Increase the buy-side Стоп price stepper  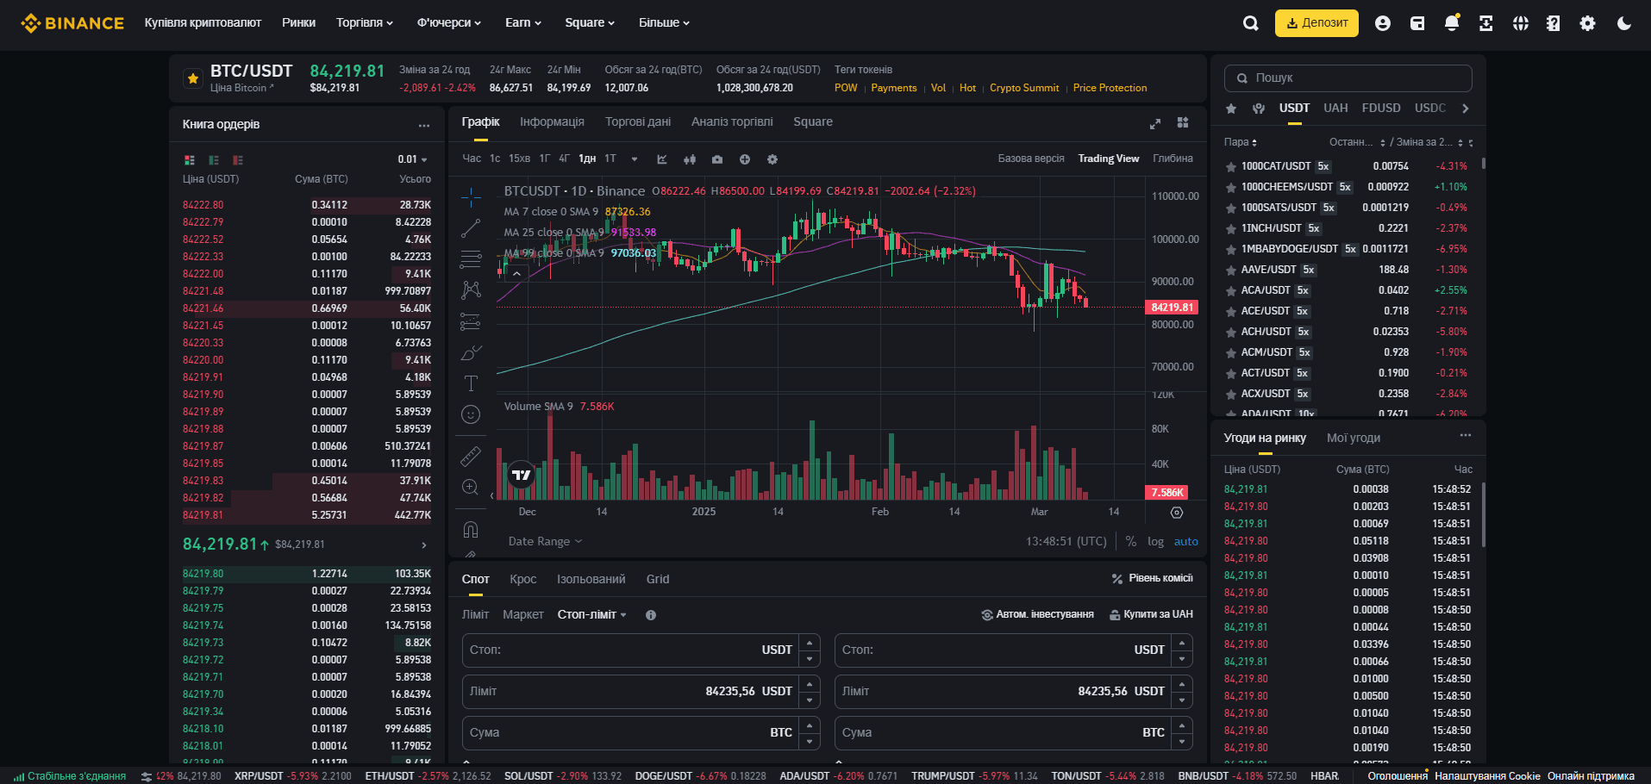(x=810, y=642)
